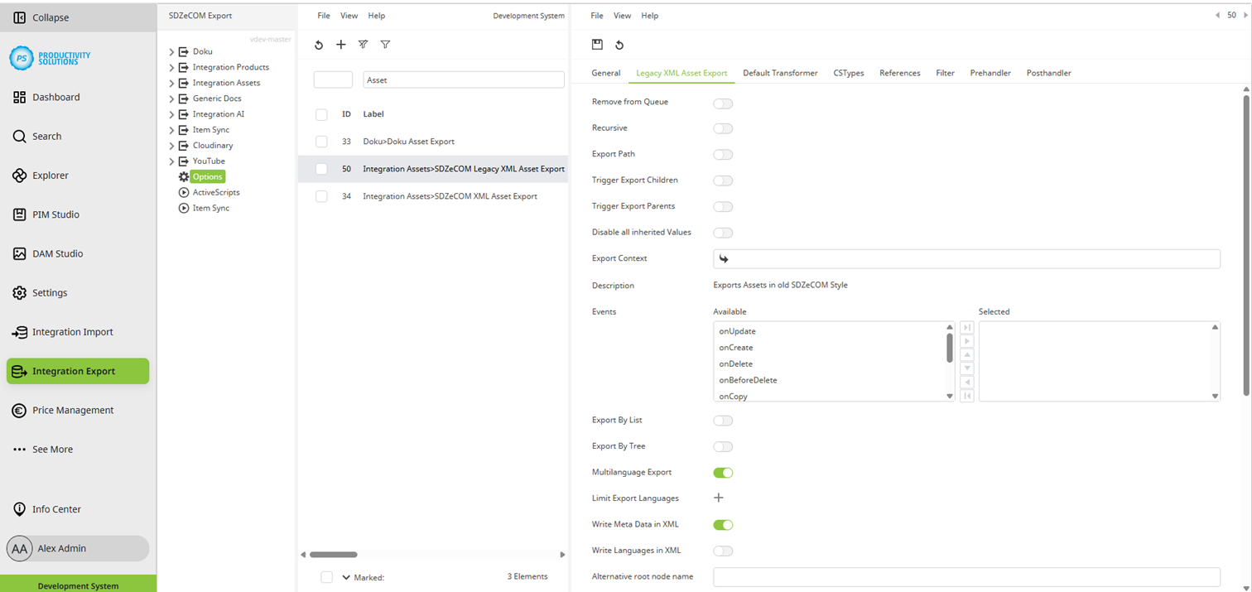
Task: Open the View menu in SDZeCOM Export
Action: point(349,15)
